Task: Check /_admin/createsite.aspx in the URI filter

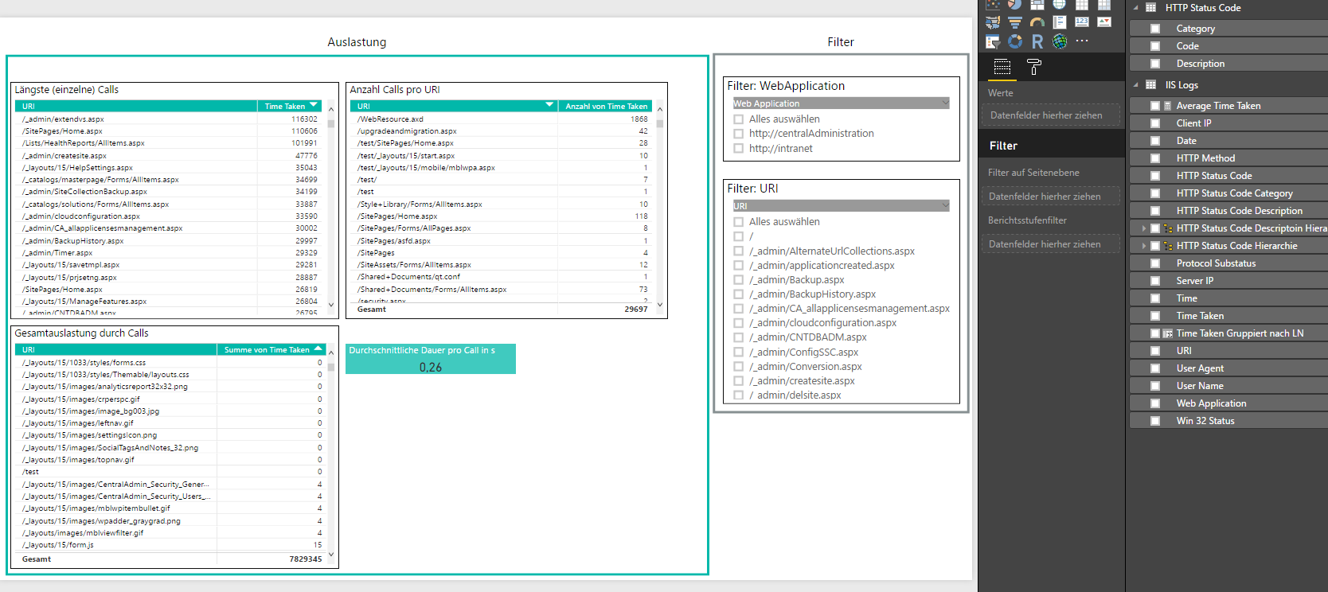Action: (x=738, y=381)
